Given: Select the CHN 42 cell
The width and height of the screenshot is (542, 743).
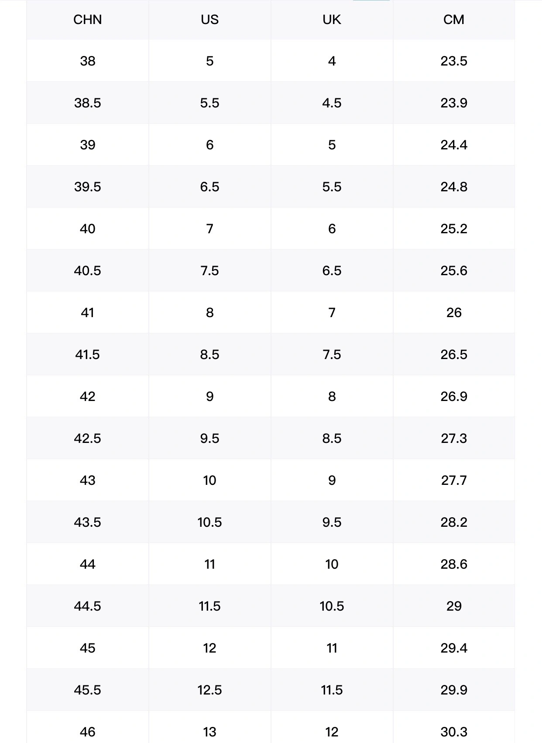Looking at the screenshot, I should 87,396.
